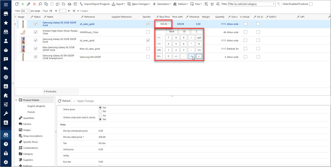Go to the last page arrow
The width and height of the screenshot is (331, 167).
pos(74,11)
